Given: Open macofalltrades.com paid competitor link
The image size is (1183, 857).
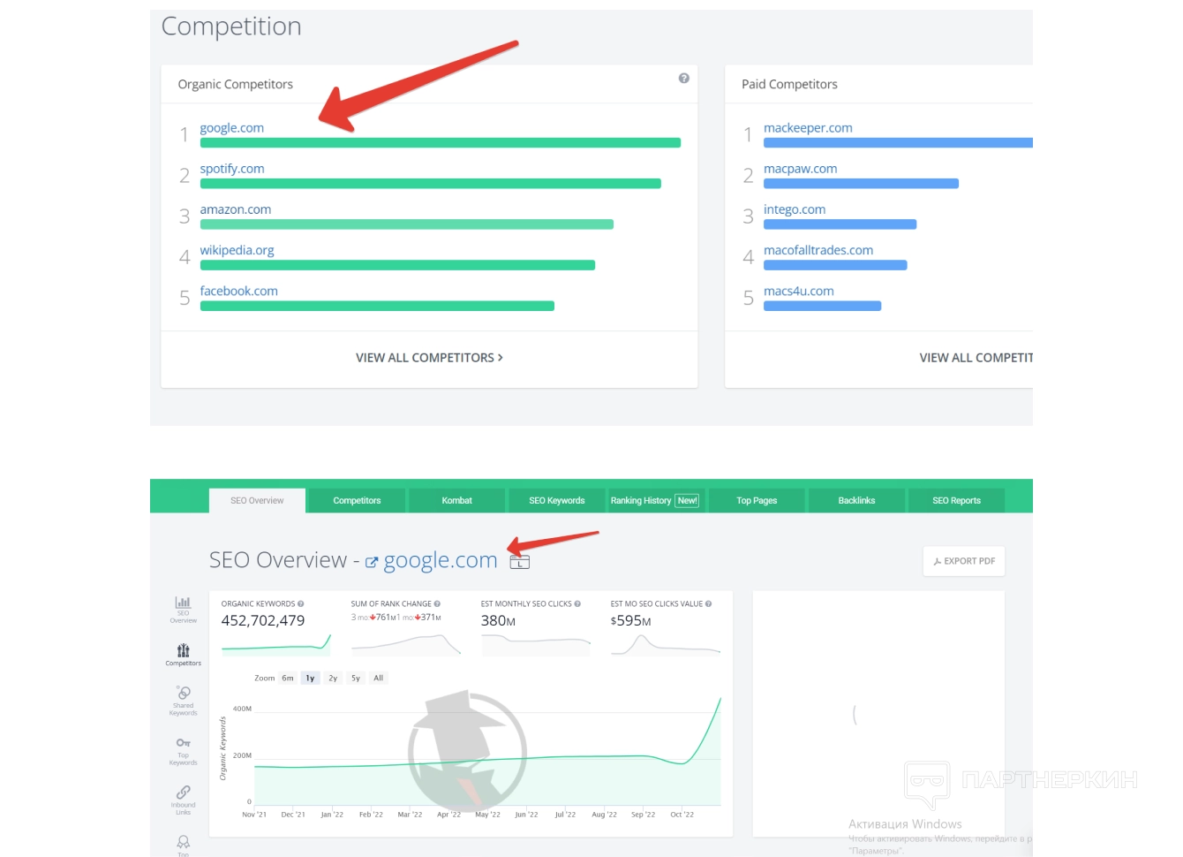Looking at the screenshot, I should [818, 250].
